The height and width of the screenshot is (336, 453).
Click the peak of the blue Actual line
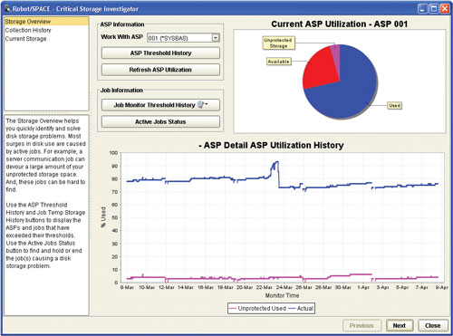276,162
